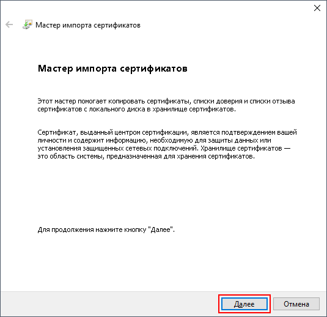The image size is (327, 317).
Task: Click the line это область системы, предназначенная
Action: click(x=146, y=156)
